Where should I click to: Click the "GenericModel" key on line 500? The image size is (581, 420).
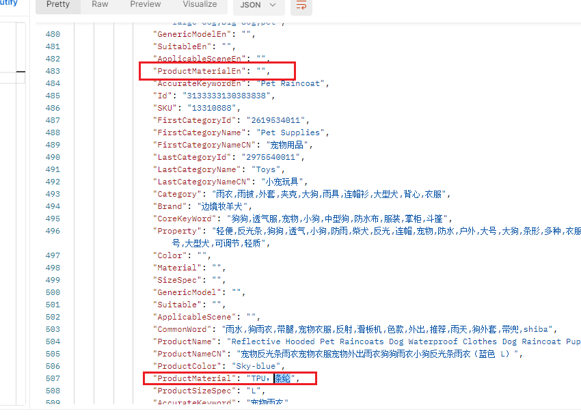[187, 292]
